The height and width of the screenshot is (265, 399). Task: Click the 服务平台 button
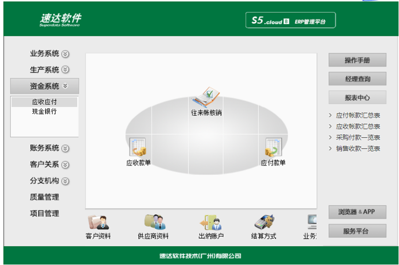[357, 231]
